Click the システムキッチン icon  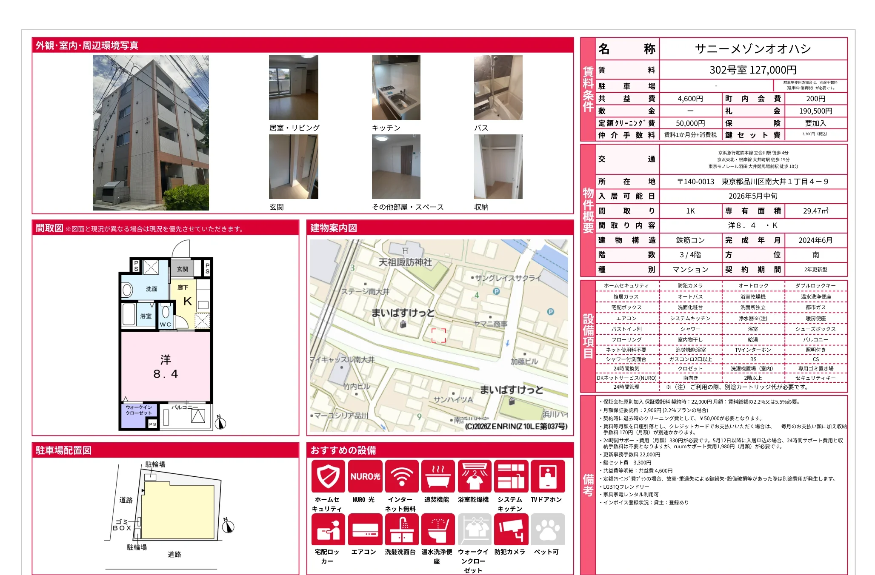click(x=511, y=476)
